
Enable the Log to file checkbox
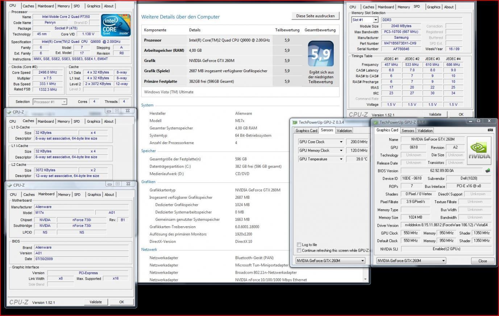coord(299,245)
